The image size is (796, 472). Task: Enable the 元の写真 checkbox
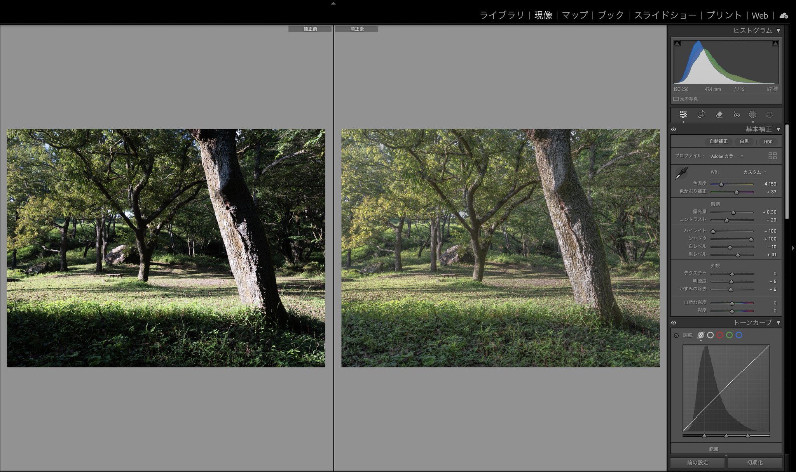click(676, 99)
